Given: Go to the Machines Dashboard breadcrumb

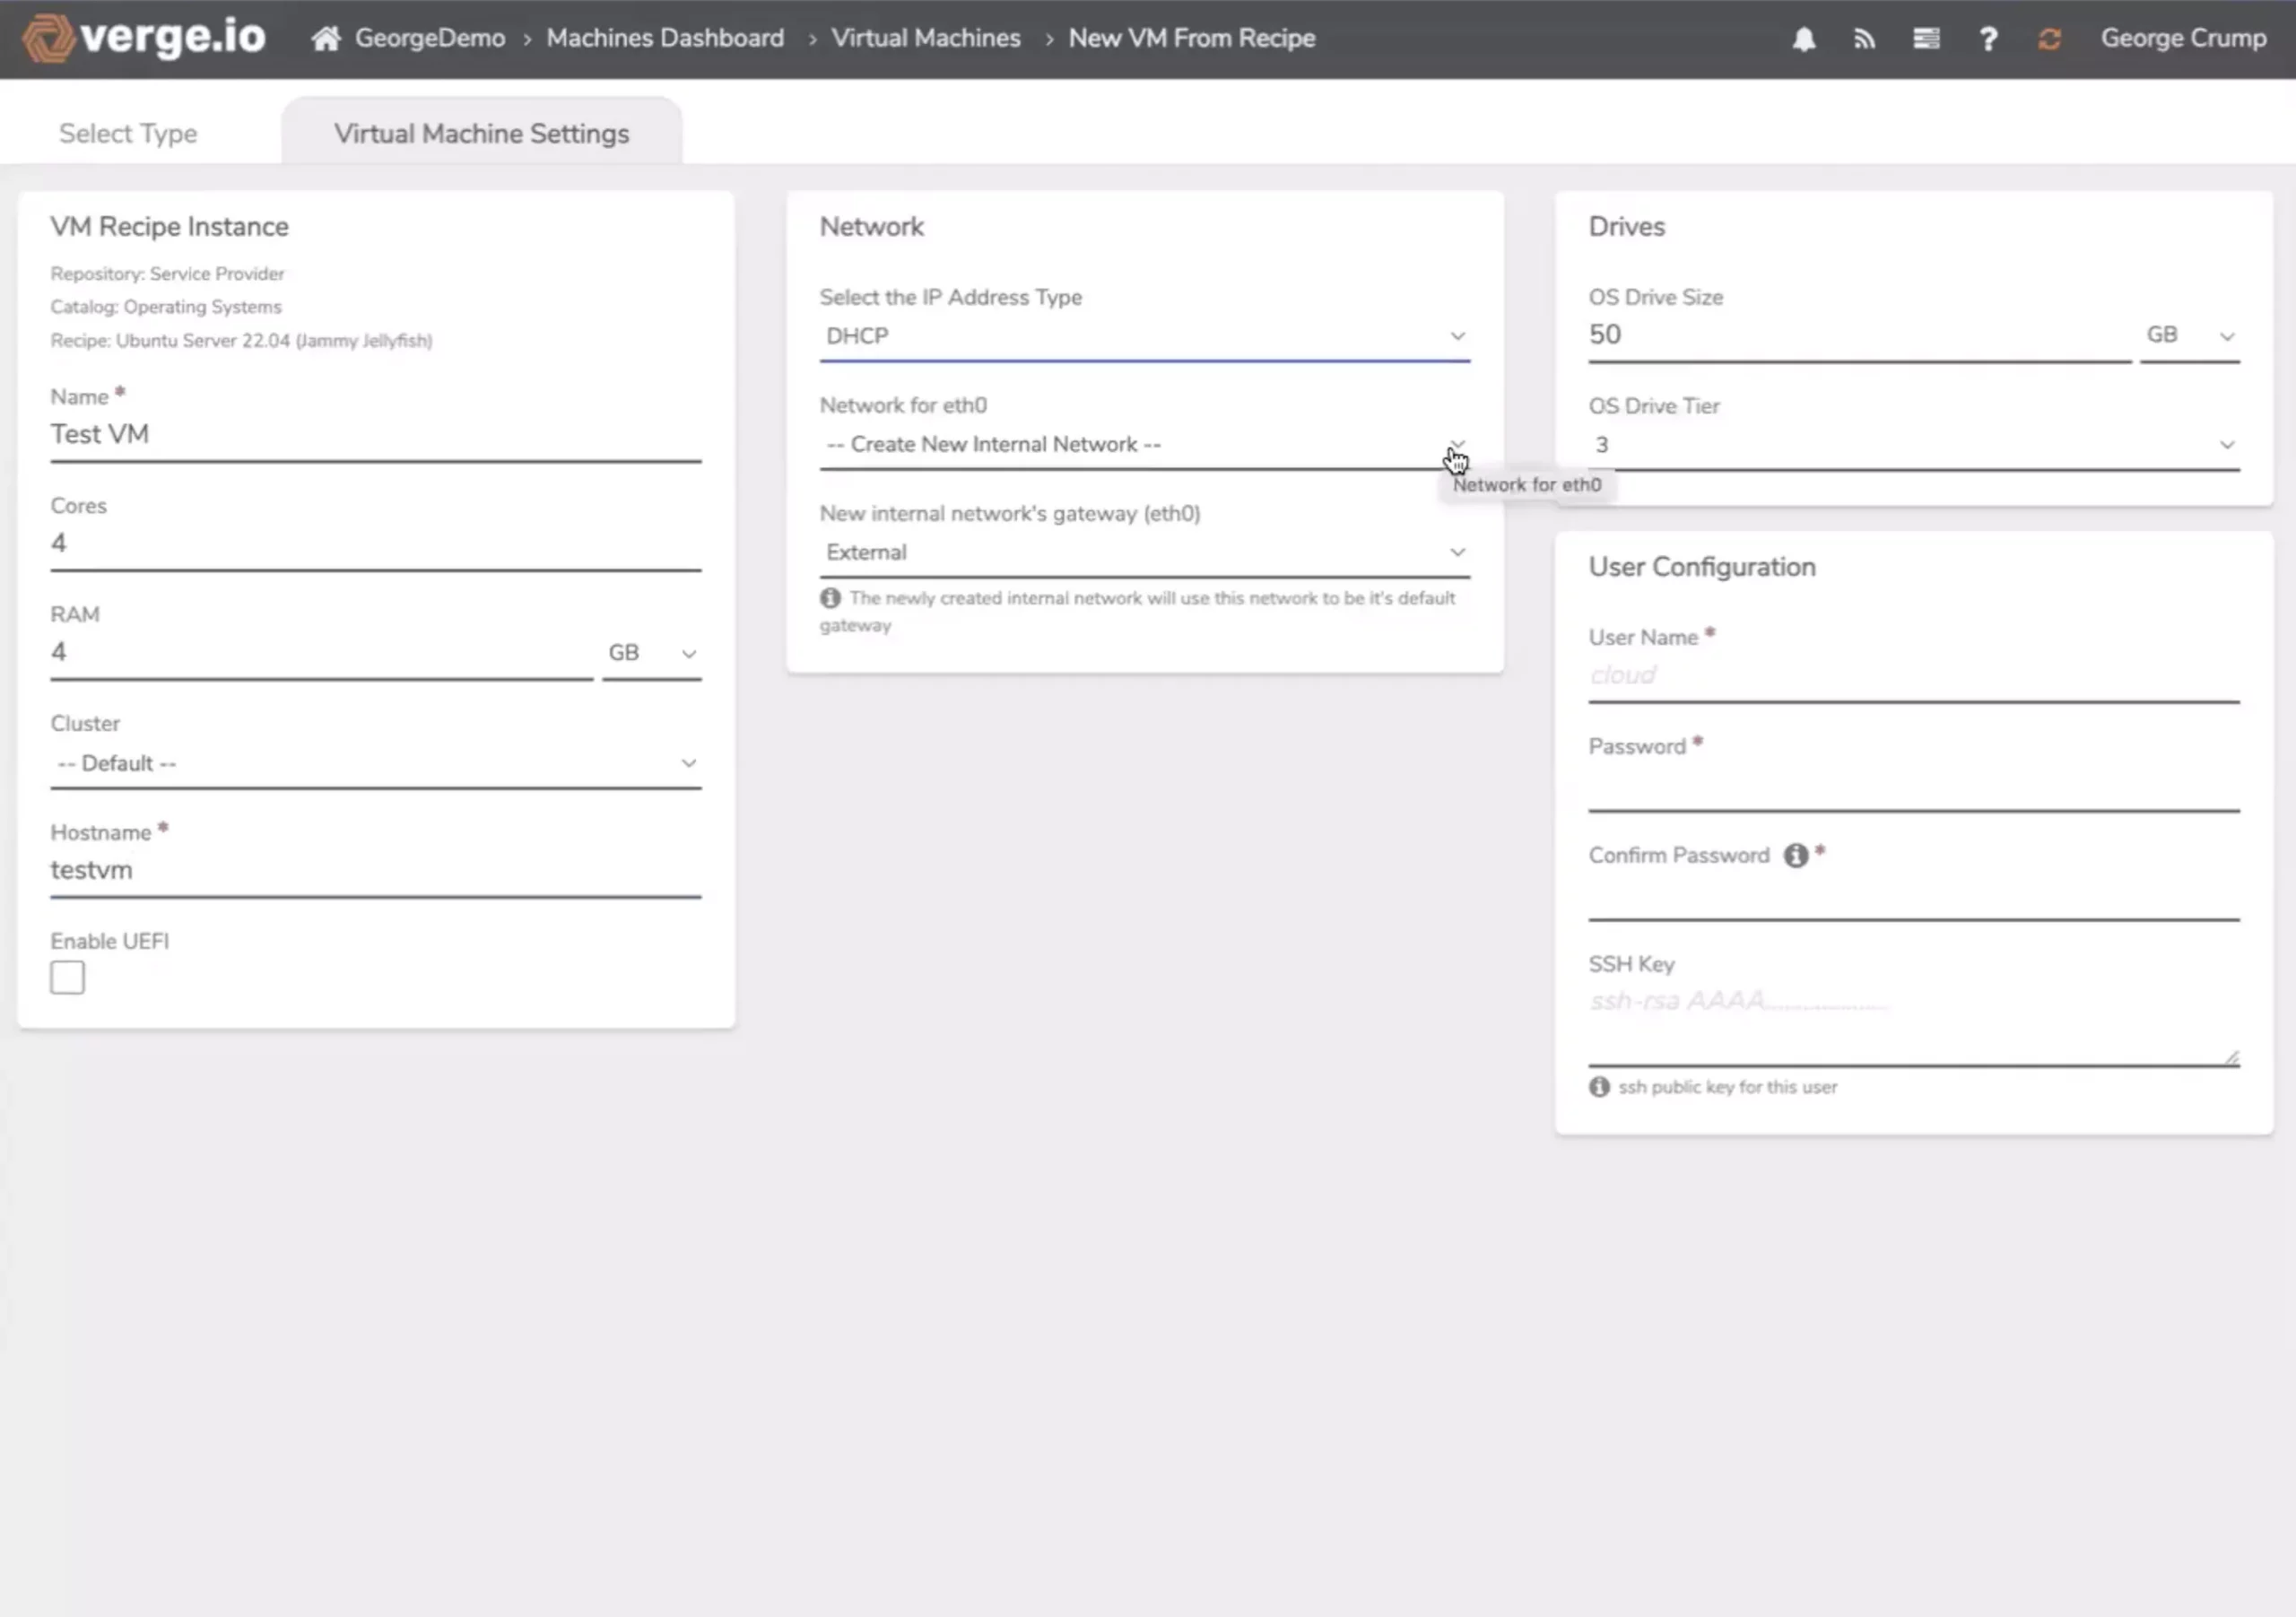Looking at the screenshot, I should 665,38.
